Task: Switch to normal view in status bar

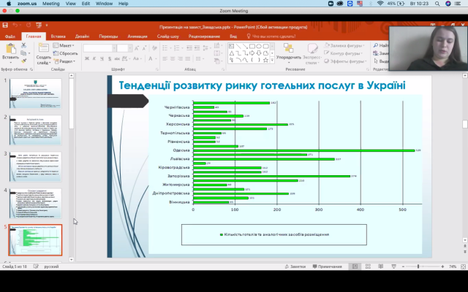Action: click(355, 266)
